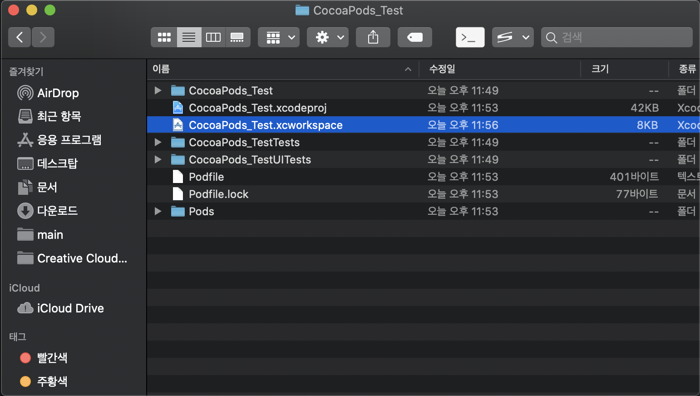Select the CocoaPods_Test folder icon
700x396 pixels.
[x=178, y=90]
